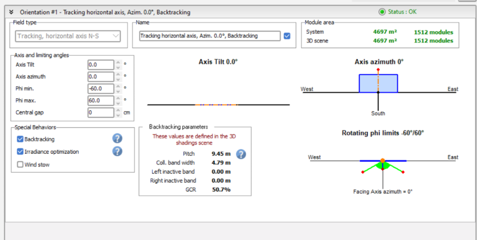Enable the Wind stow checkbox

point(20,165)
